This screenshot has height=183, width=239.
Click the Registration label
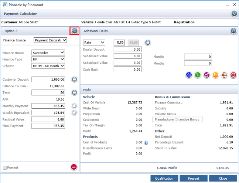point(184,22)
